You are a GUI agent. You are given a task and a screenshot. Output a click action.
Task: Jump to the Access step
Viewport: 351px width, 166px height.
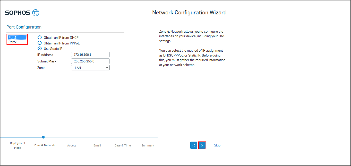[x=72, y=145]
